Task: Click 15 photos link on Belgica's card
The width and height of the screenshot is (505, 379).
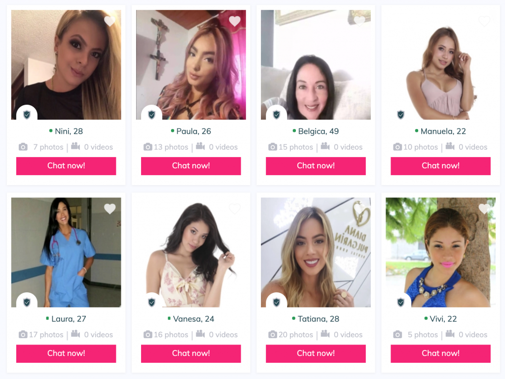Action: pyautogui.click(x=296, y=147)
